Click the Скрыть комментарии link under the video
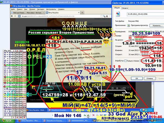 [38, 100]
